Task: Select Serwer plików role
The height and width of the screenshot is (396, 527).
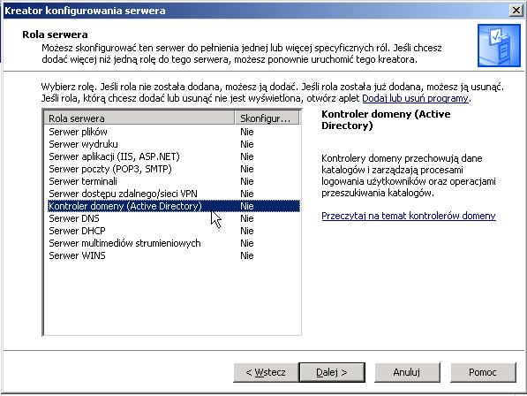Action: pyautogui.click(x=172, y=132)
